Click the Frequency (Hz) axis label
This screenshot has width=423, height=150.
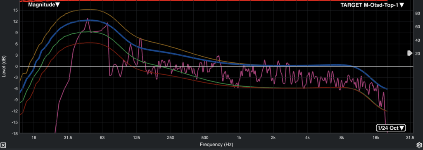point(216,145)
